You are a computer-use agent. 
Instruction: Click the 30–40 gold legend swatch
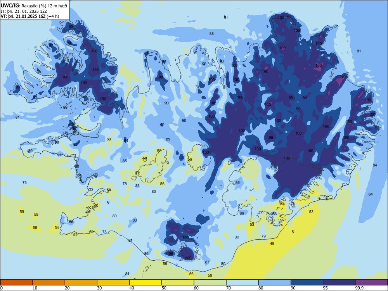[113, 282]
